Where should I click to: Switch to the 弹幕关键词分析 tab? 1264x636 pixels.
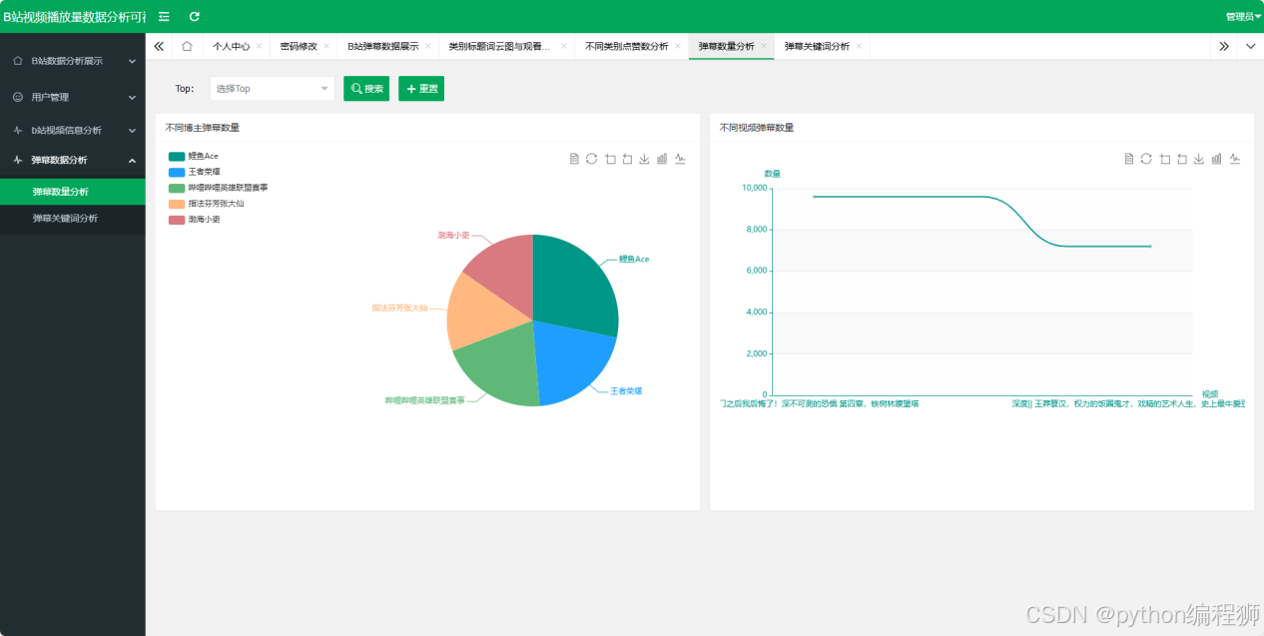[x=817, y=46]
